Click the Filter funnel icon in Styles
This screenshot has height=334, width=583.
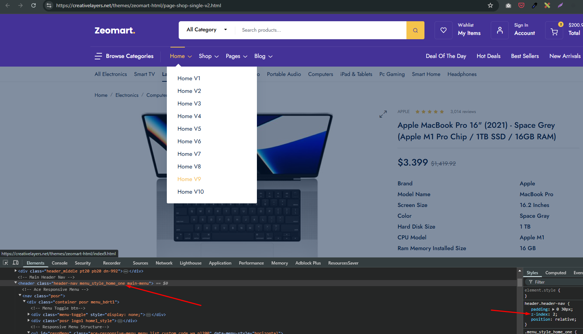click(x=531, y=282)
